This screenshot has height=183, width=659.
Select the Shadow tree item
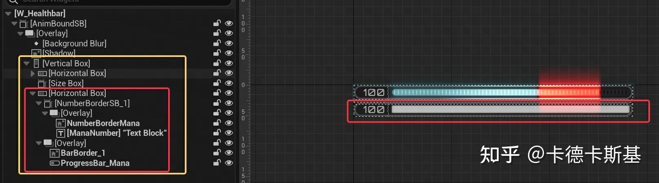(59, 53)
